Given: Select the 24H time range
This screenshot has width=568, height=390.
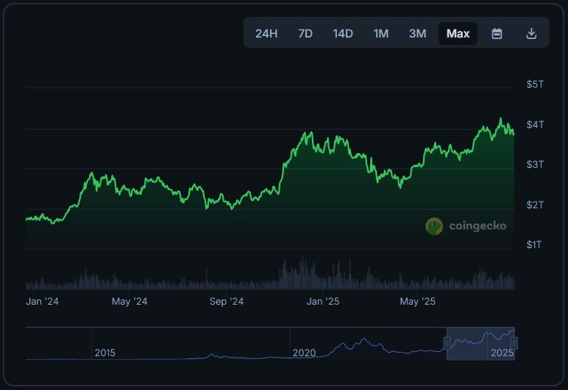Looking at the screenshot, I should click(266, 33).
